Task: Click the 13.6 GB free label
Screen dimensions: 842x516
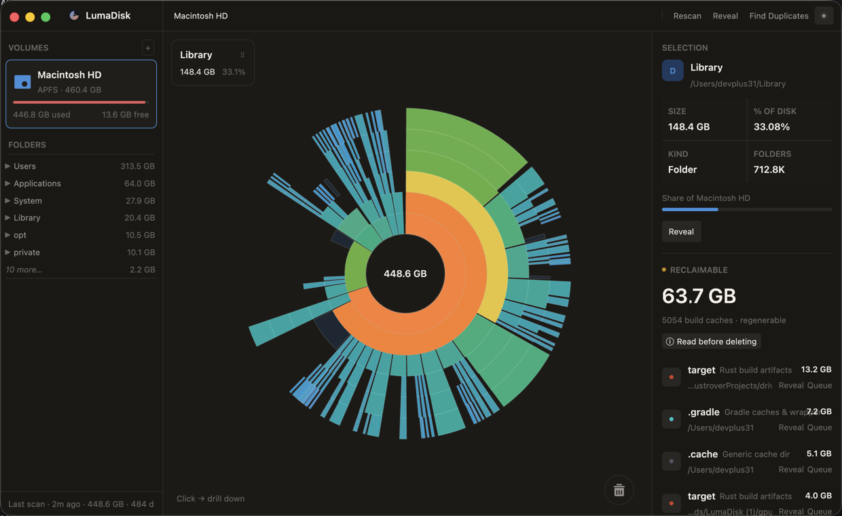Action: (125, 114)
